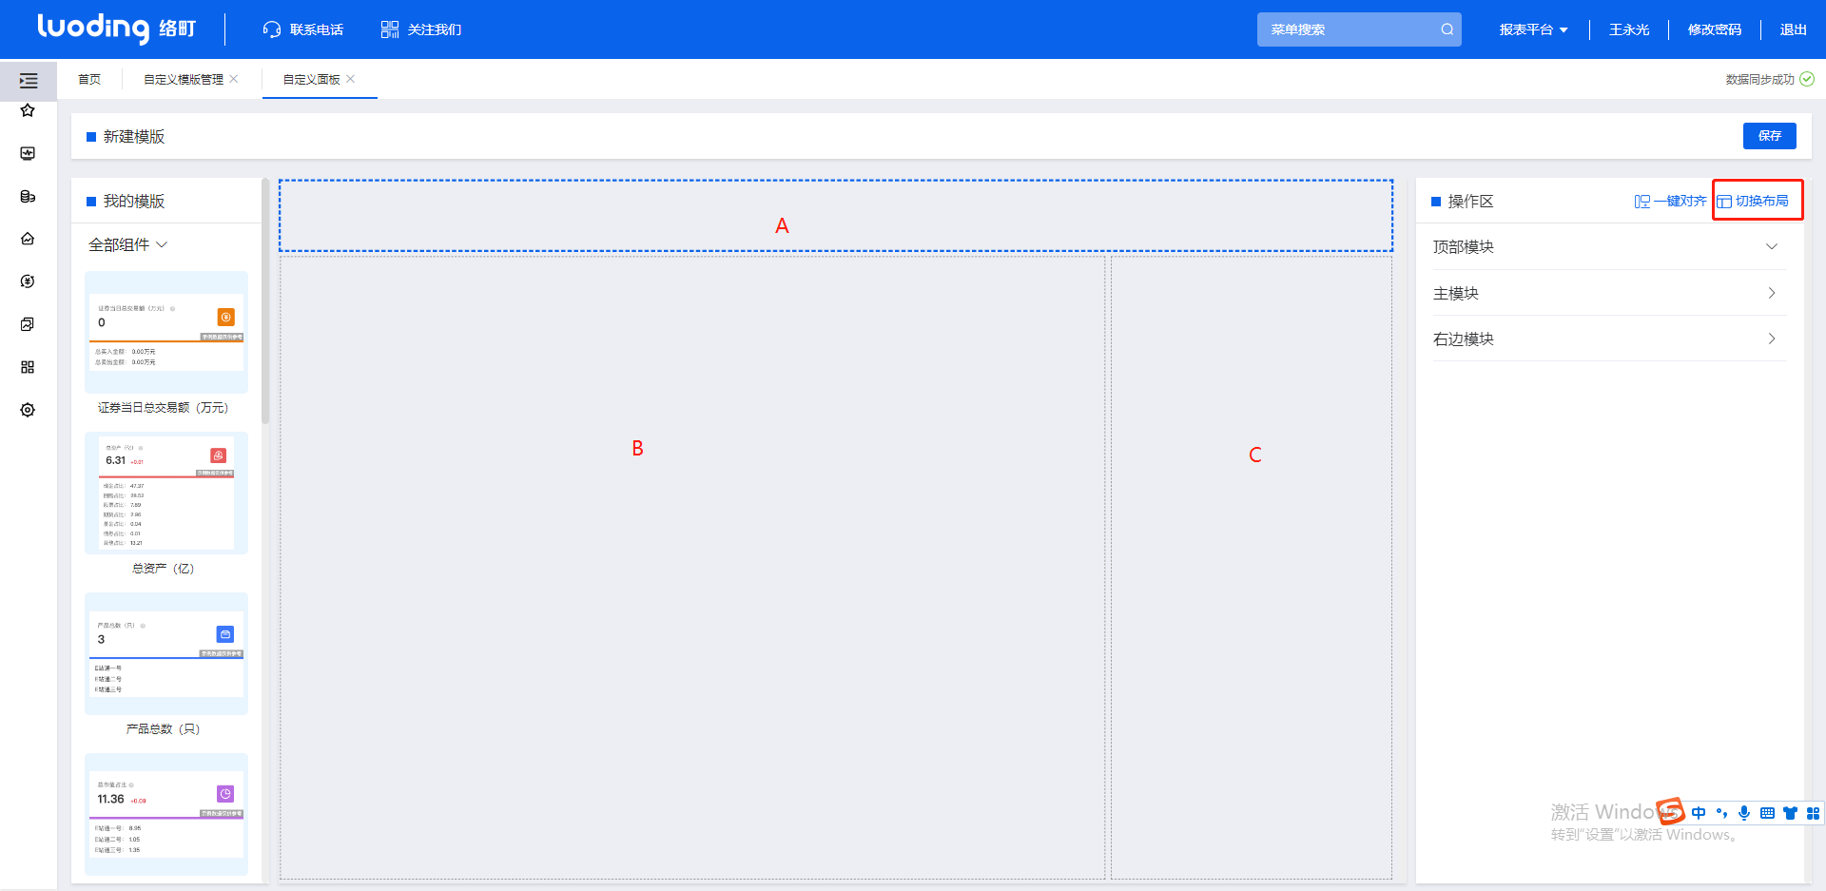
Task: Click the 保存 button
Action: coord(1769,136)
